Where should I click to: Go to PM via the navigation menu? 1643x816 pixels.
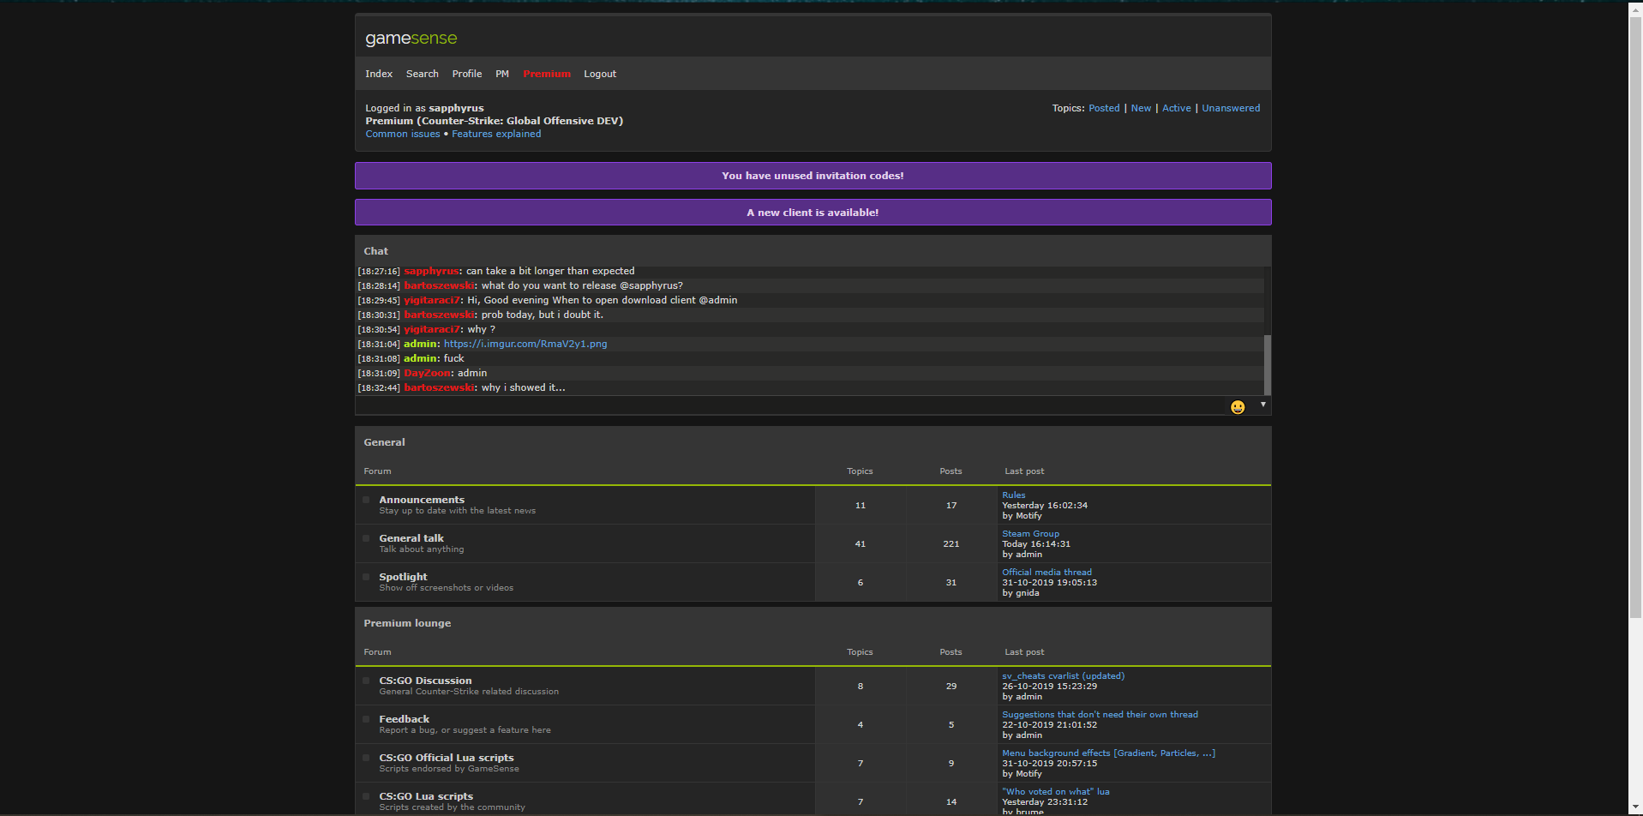point(502,74)
